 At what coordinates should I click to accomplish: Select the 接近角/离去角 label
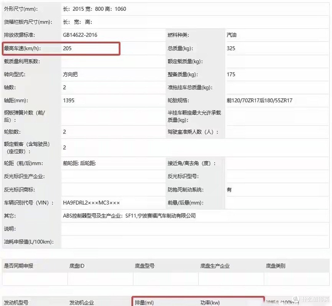click(192, 163)
